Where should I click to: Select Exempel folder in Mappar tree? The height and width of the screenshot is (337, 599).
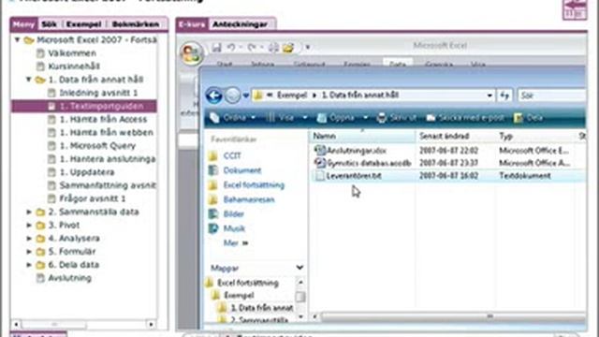click(239, 296)
